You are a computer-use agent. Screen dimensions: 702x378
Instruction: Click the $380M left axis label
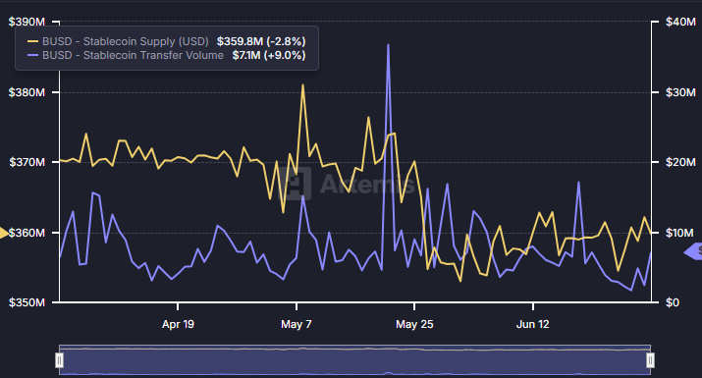click(x=27, y=92)
